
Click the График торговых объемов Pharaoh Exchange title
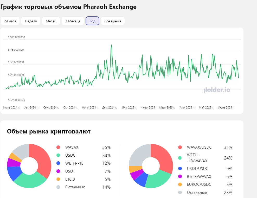pyautogui.click(x=68, y=7)
